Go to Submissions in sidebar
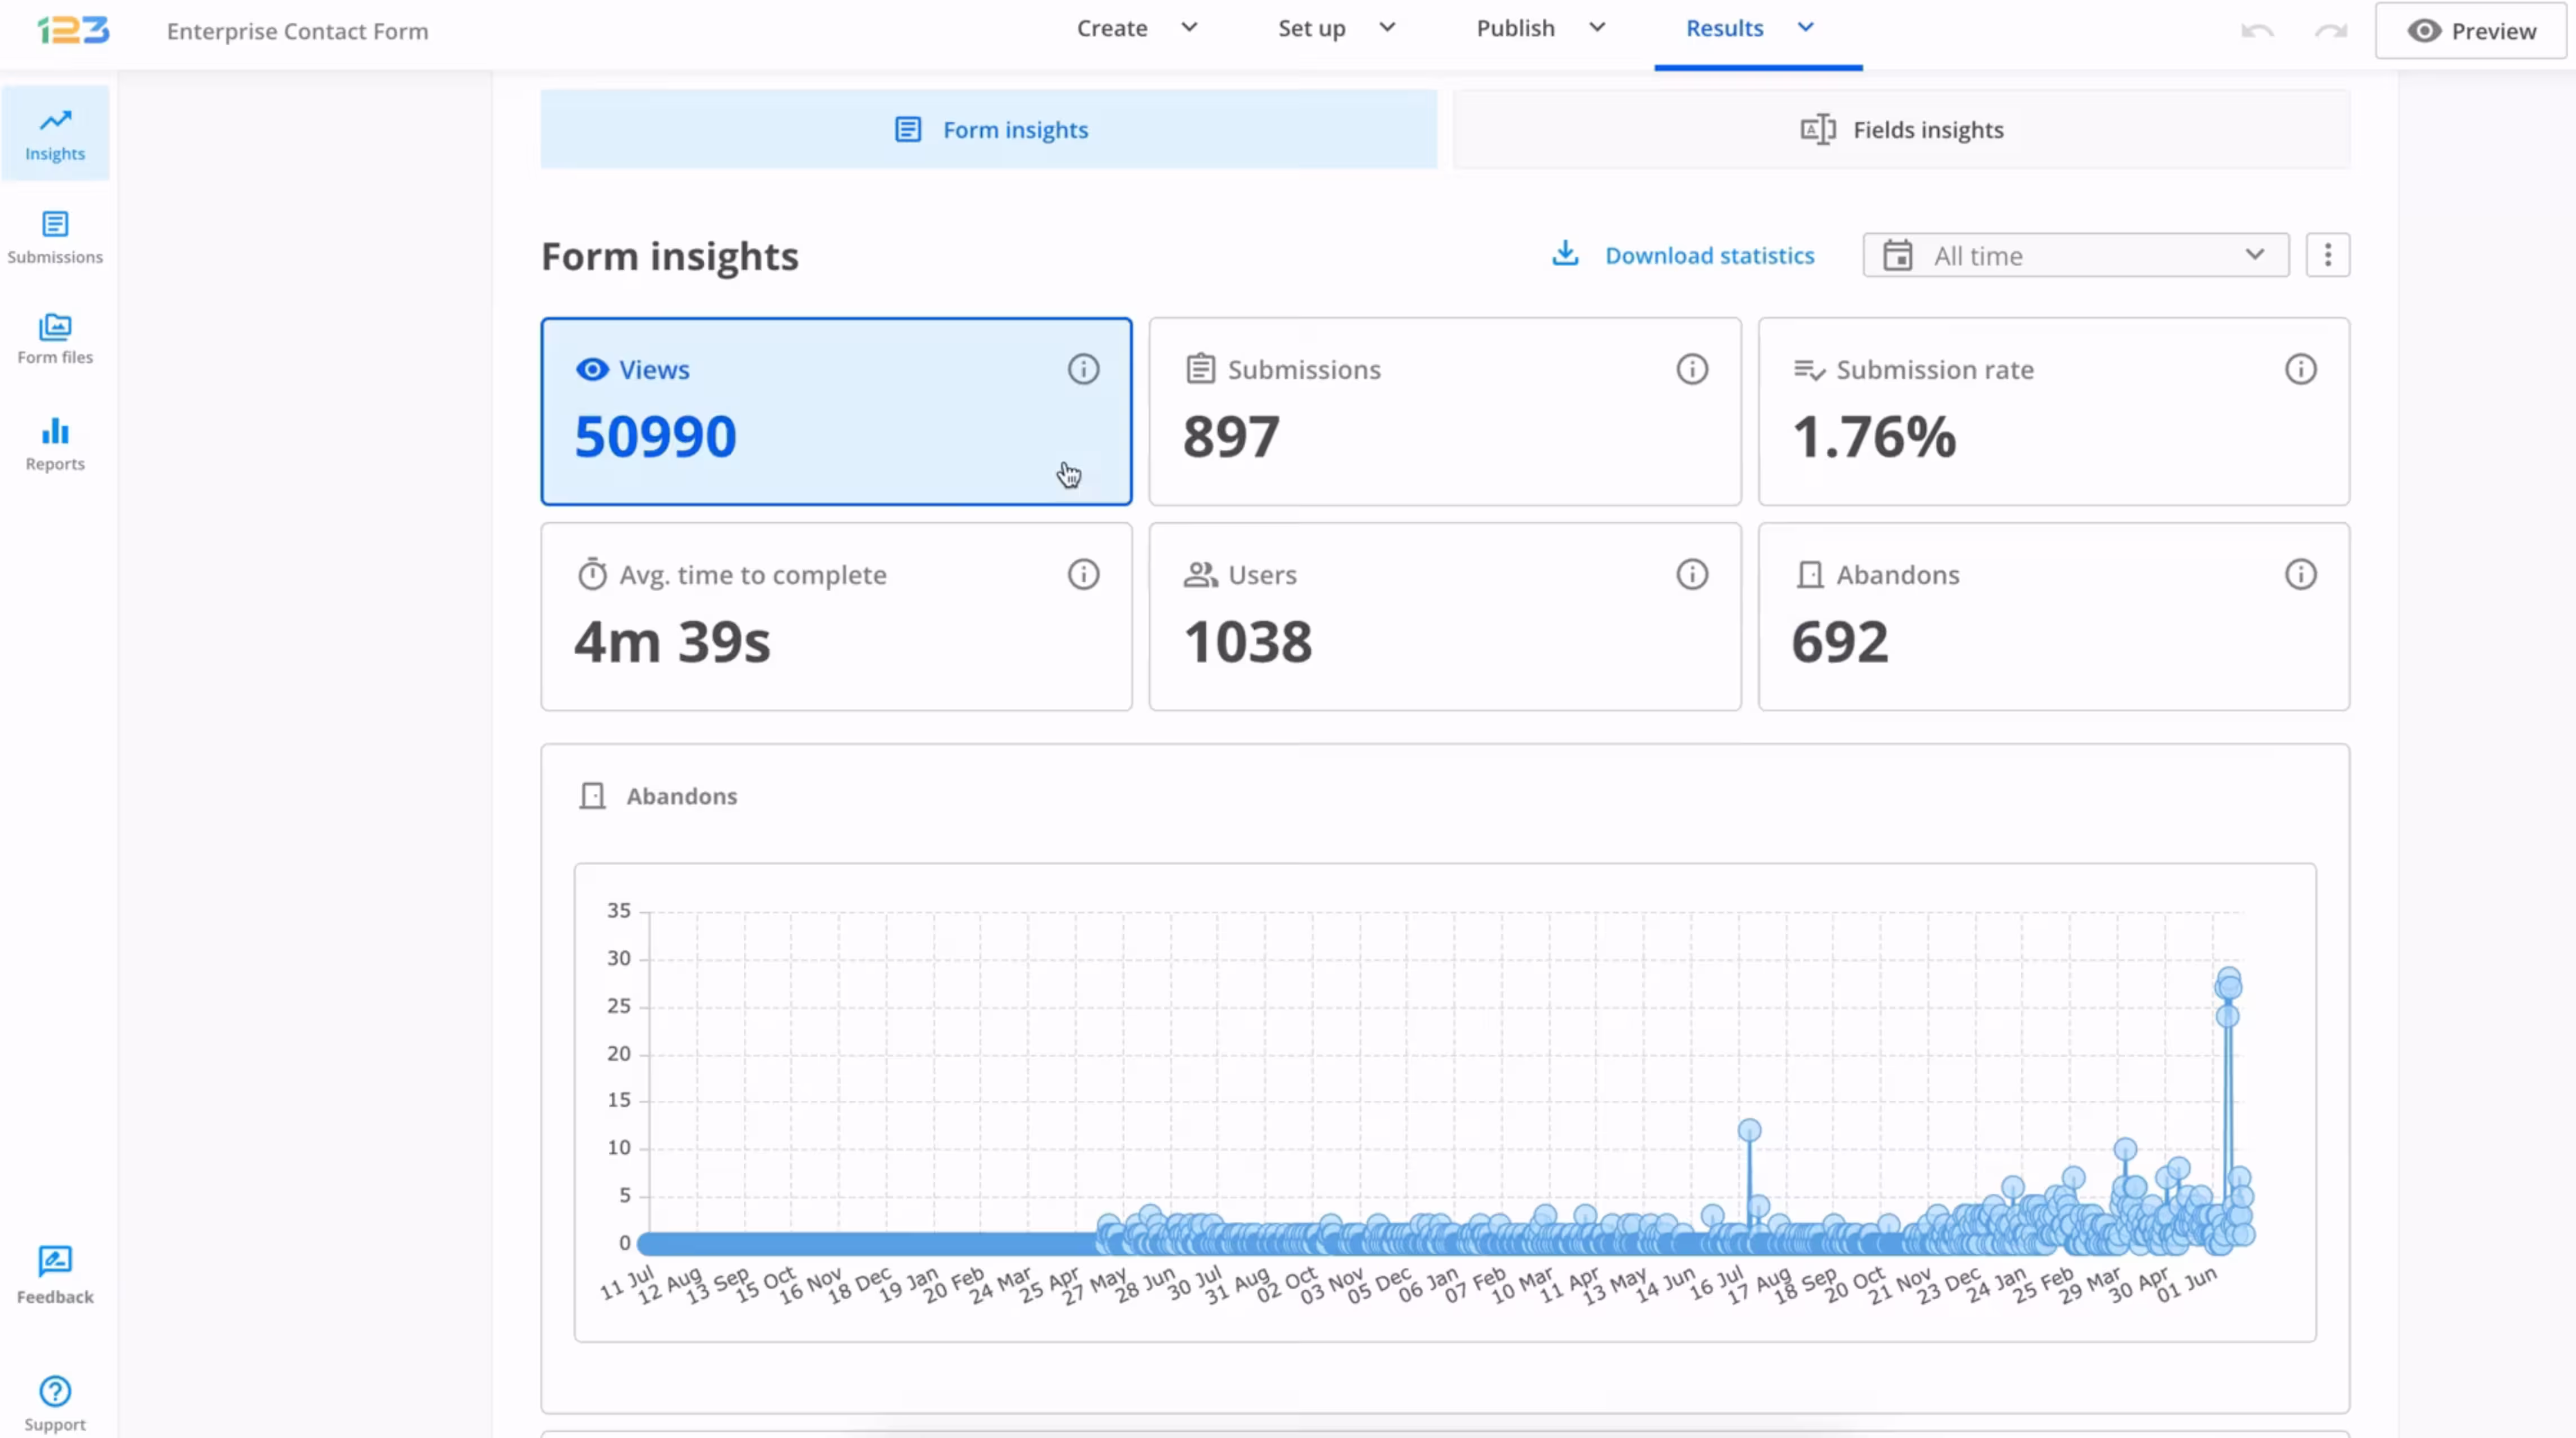The width and height of the screenshot is (2576, 1438). click(55, 237)
